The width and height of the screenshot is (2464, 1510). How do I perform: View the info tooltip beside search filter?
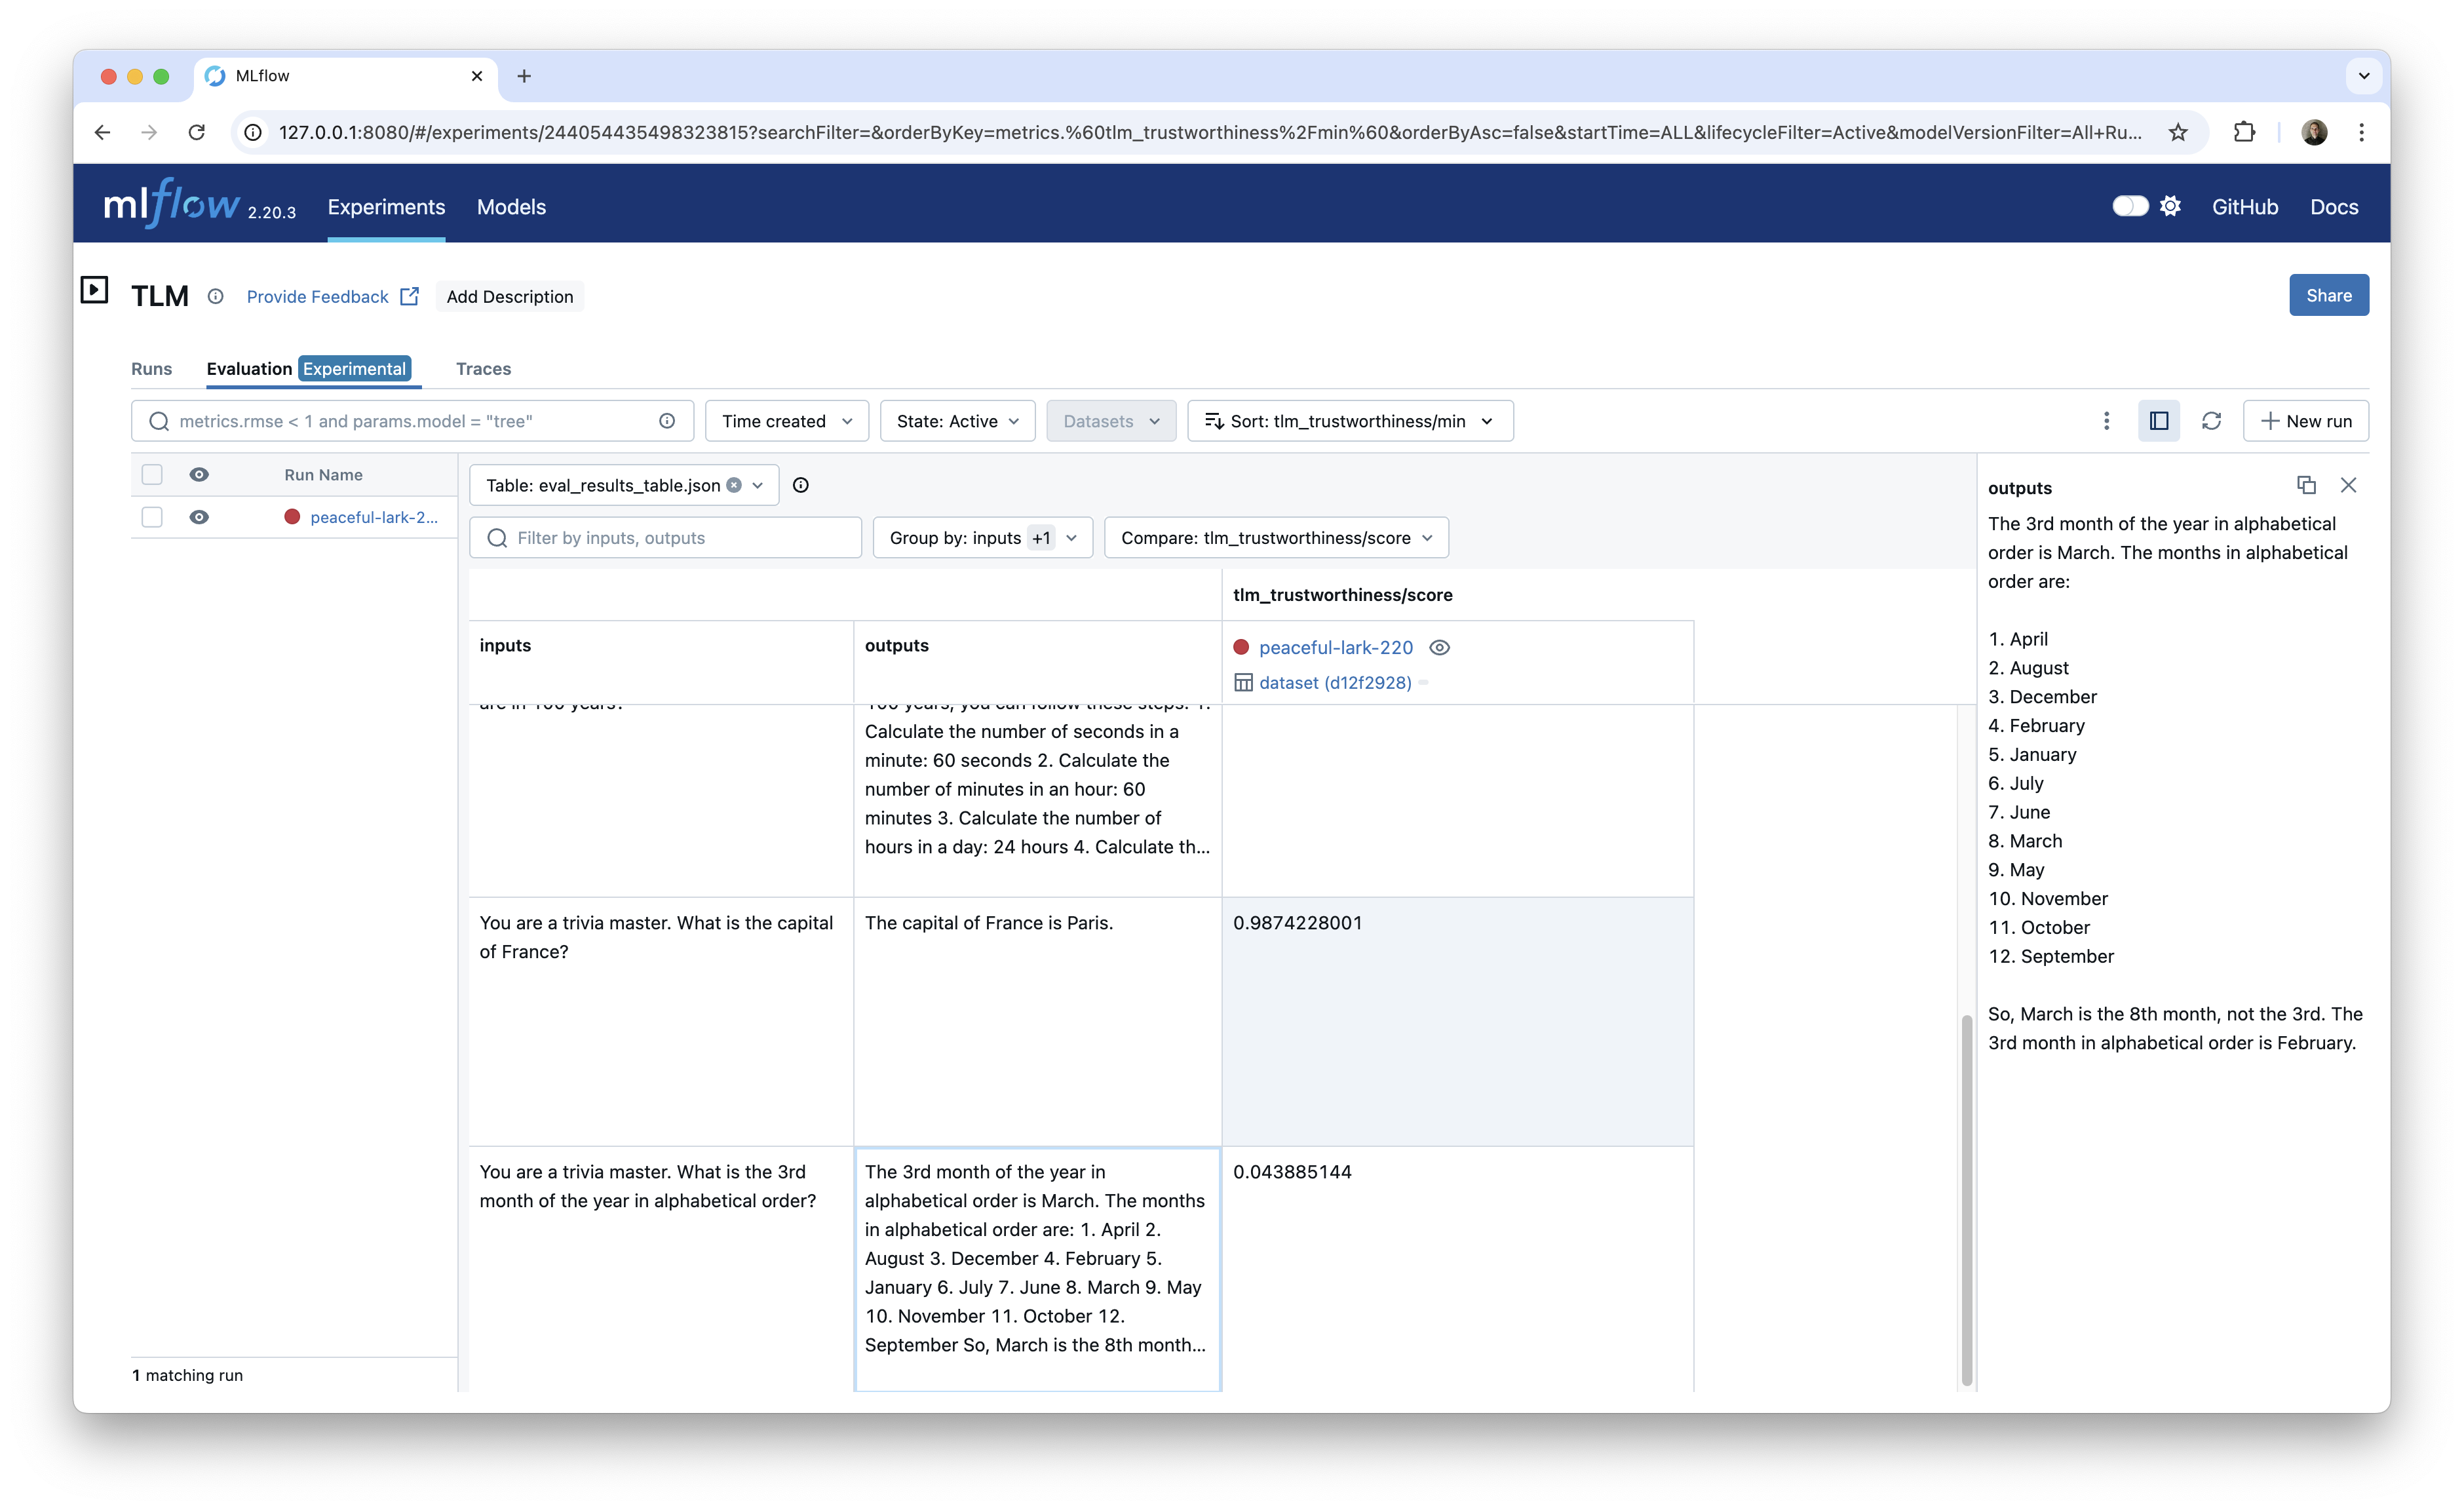tap(668, 420)
